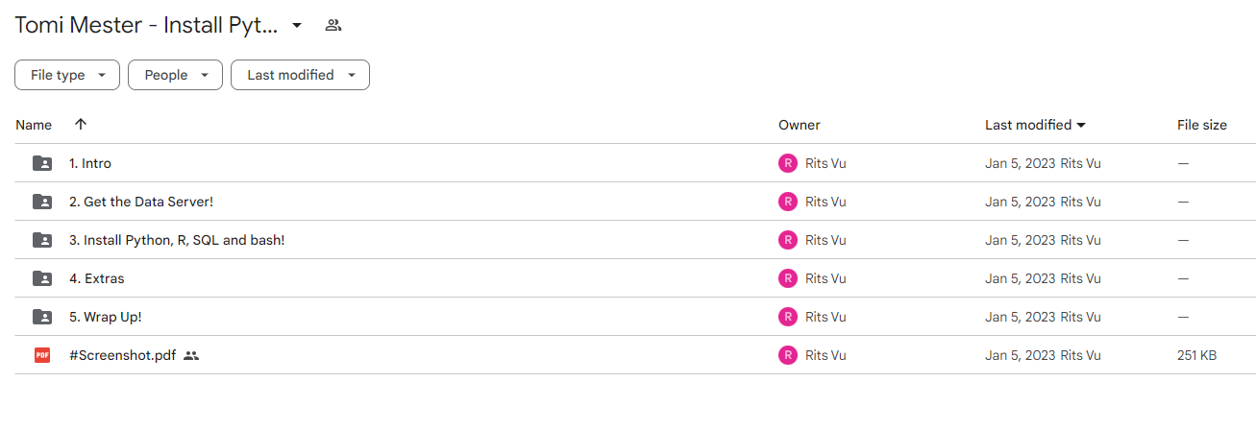Click the shared icon next to #Screenshot.pdf
The image size is (1256, 430).
pyautogui.click(x=191, y=355)
